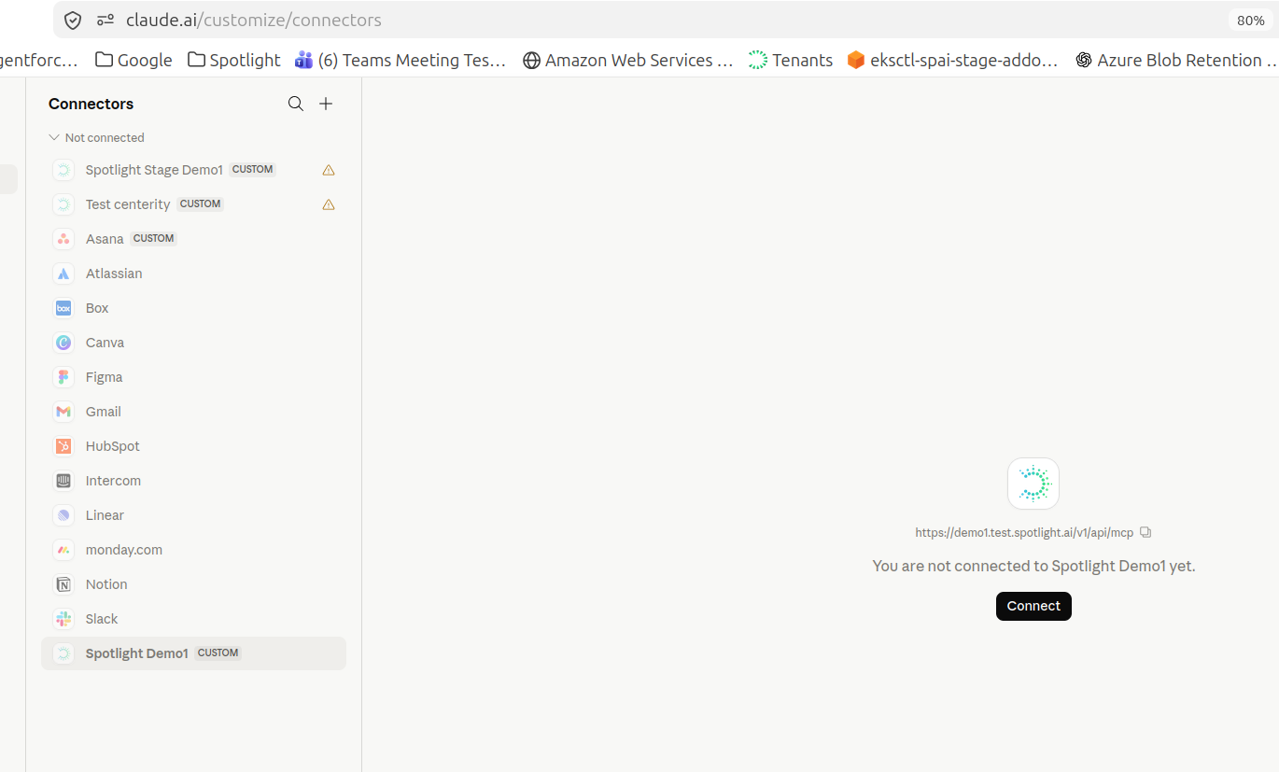Copy the MCP URL with copy icon
The image size is (1279, 772).
pyautogui.click(x=1146, y=533)
